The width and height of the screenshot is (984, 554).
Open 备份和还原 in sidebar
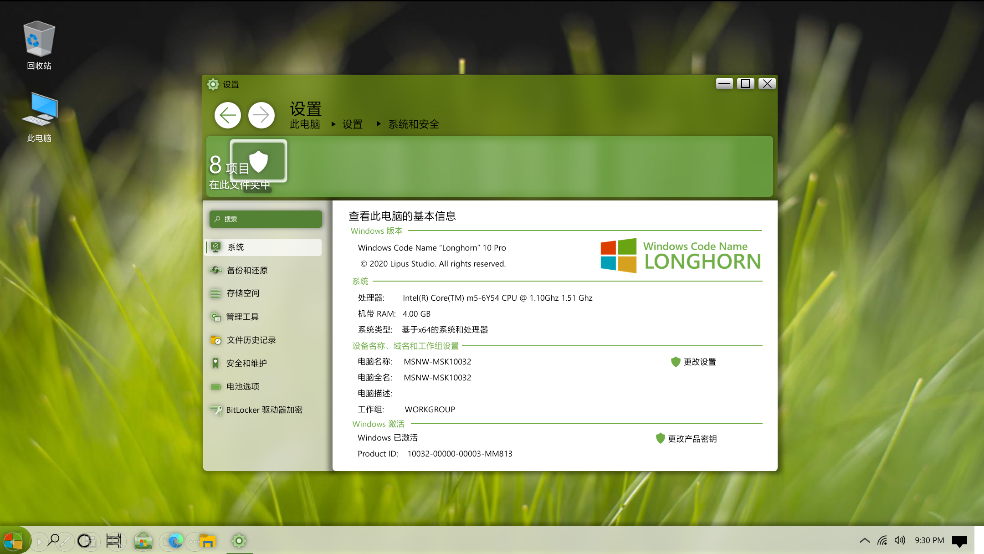click(x=247, y=270)
